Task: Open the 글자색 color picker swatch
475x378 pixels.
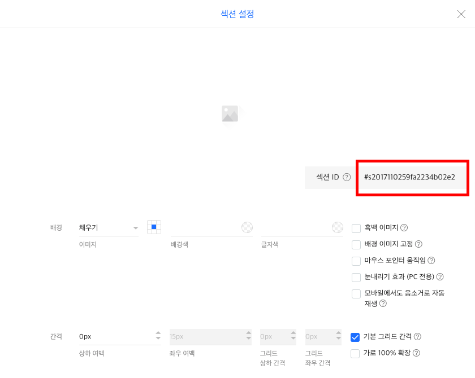Action: pos(337,227)
